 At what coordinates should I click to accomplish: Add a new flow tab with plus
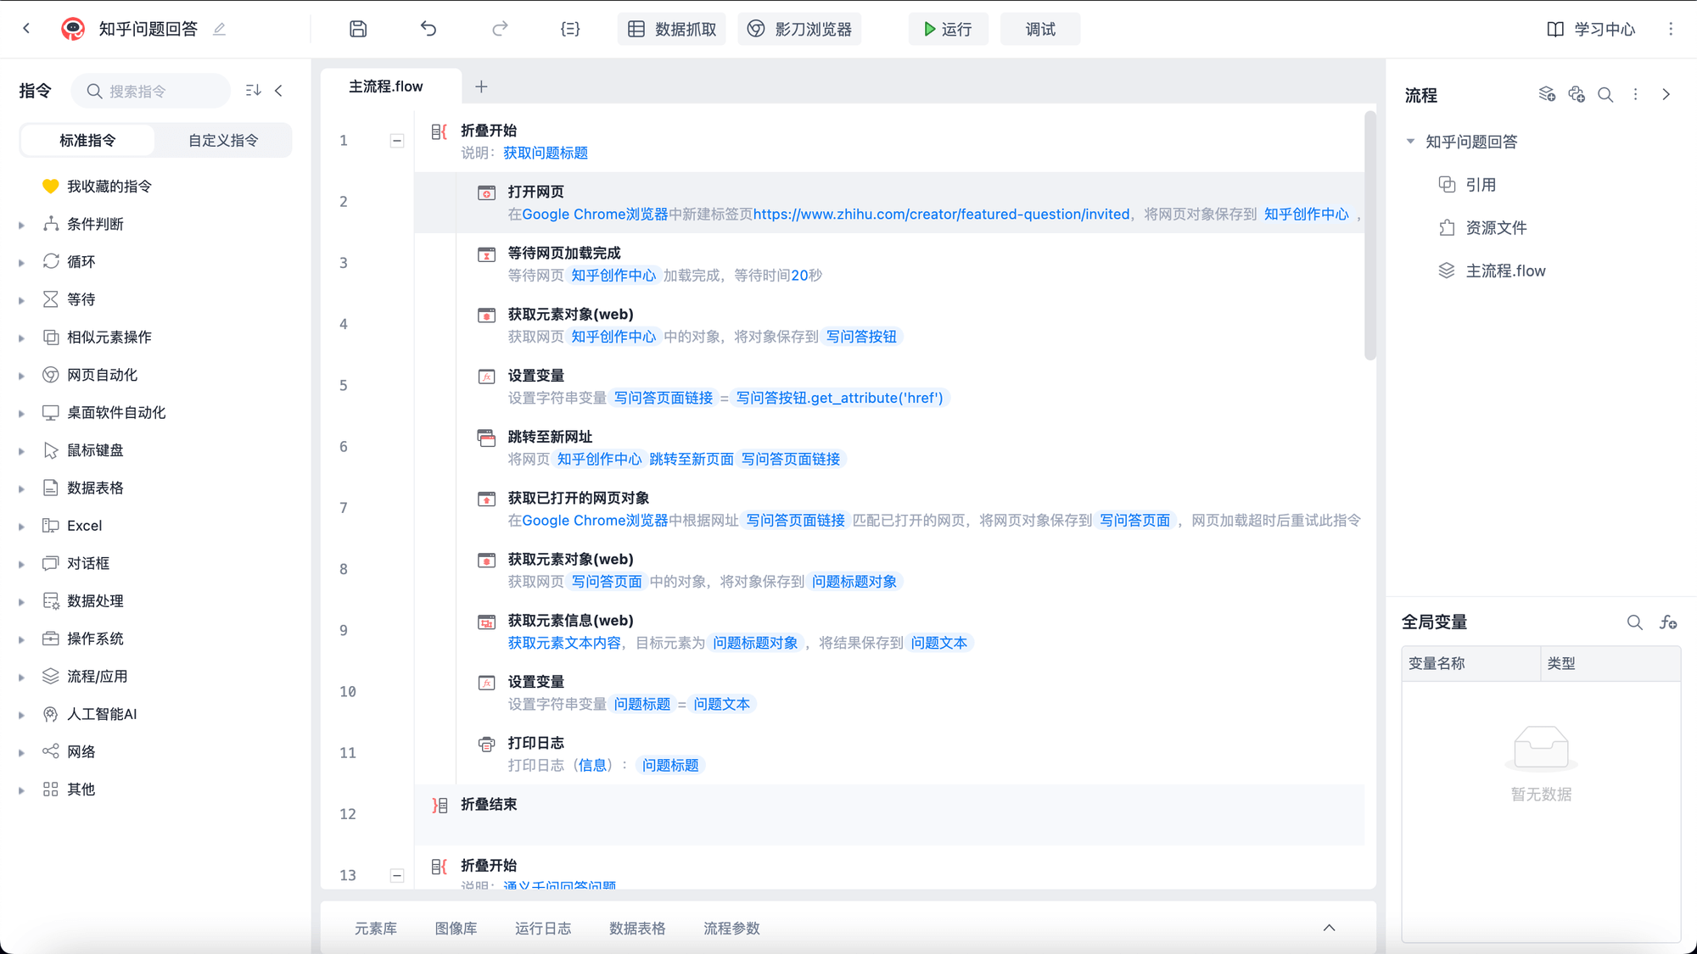481,86
